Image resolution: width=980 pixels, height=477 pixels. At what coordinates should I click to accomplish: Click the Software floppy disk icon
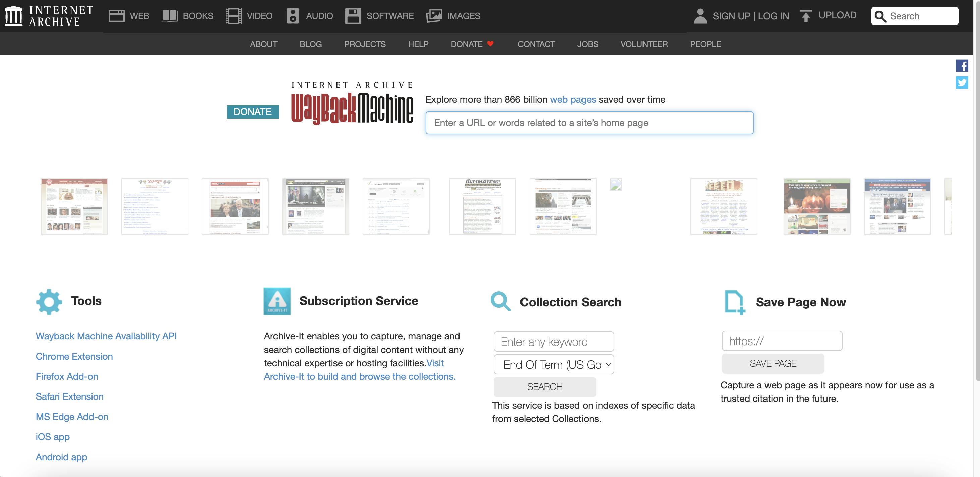[354, 16]
